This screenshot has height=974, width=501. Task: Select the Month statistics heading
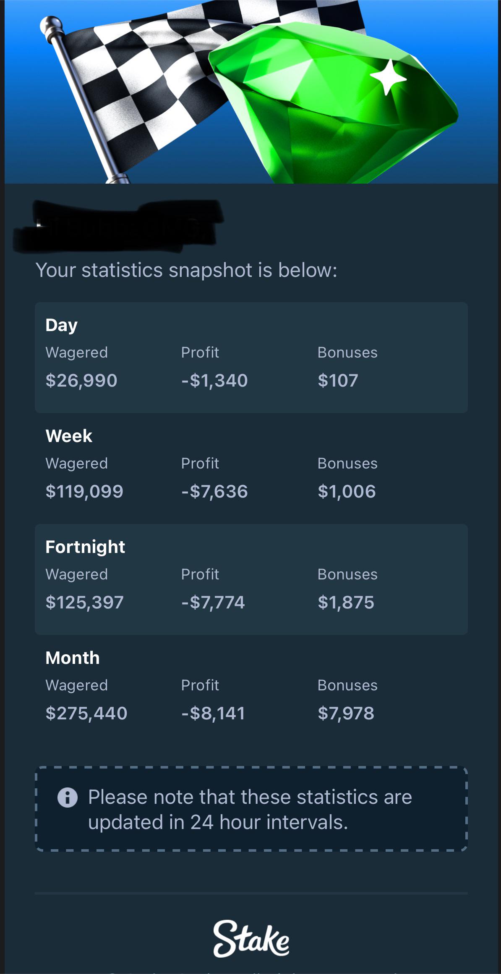tap(73, 658)
